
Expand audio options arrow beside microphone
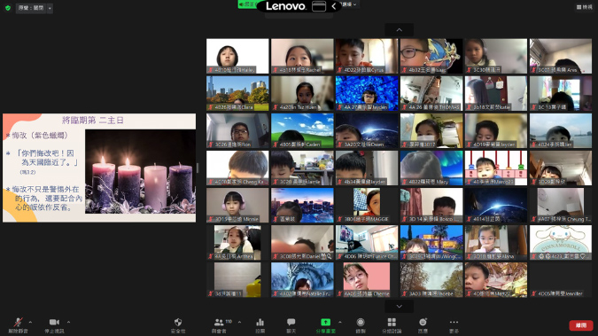(30, 322)
